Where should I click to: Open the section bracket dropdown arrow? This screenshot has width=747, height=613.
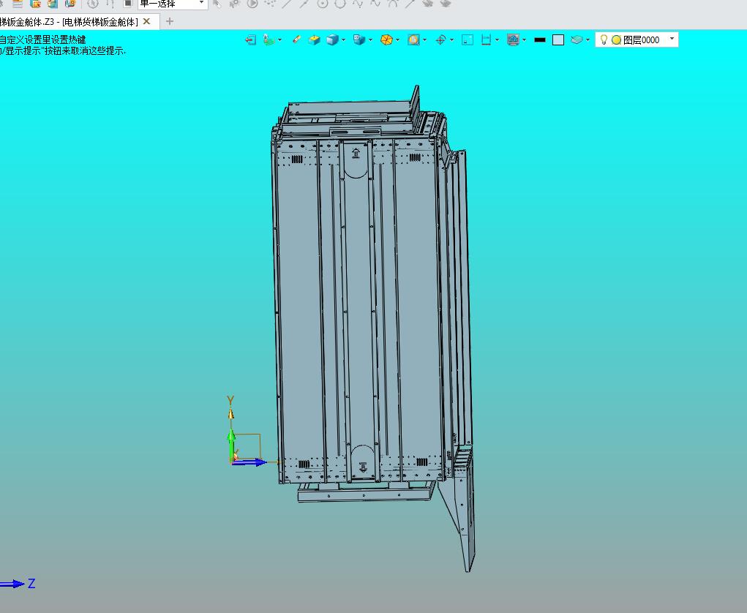(497, 40)
